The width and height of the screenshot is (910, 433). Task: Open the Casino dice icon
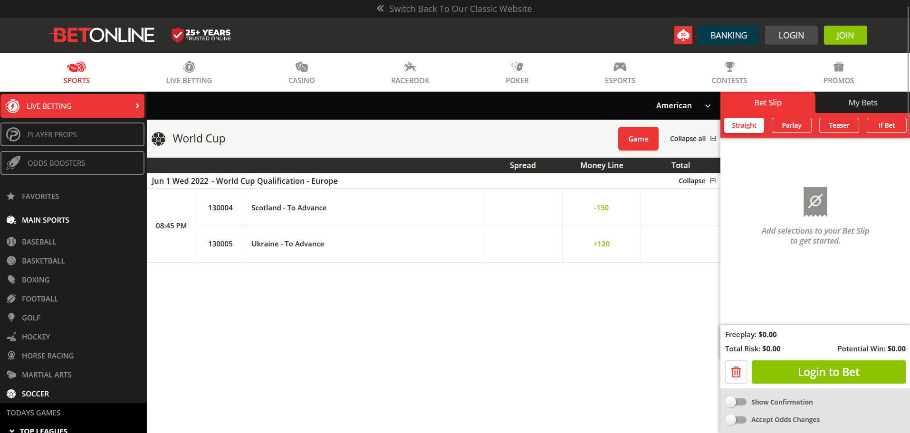pos(302,67)
